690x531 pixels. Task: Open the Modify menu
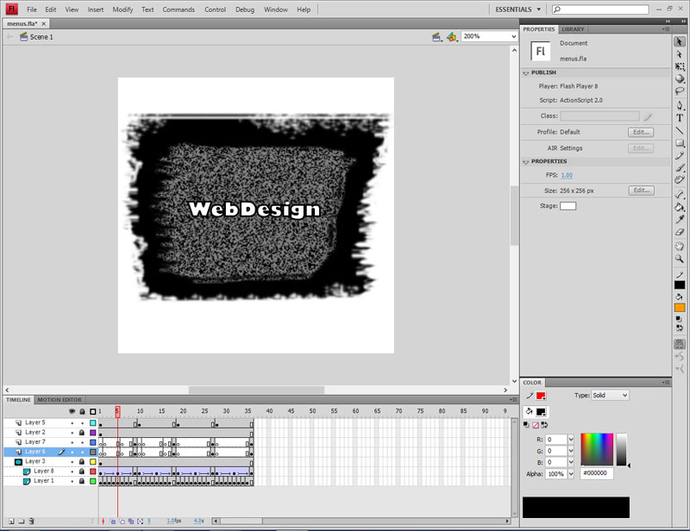(122, 9)
